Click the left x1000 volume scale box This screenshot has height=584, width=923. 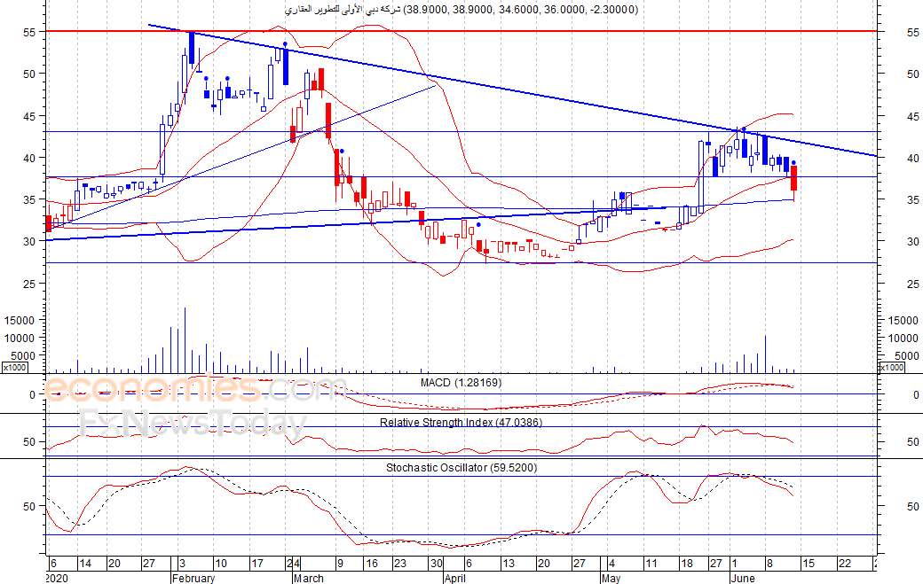pyautogui.click(x=14, y=367)
